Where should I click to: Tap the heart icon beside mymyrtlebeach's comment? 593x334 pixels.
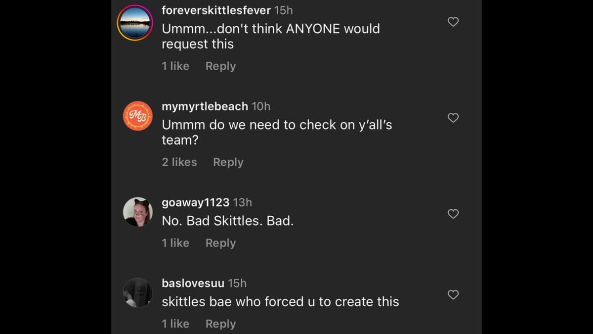click(x=453, y=118)
